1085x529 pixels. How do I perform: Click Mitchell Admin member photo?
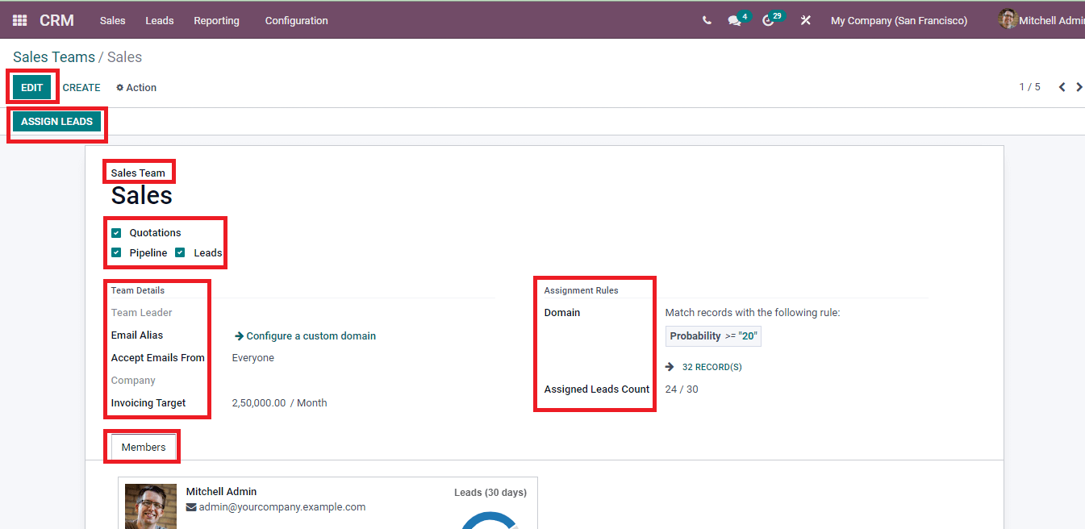point(151,506)
